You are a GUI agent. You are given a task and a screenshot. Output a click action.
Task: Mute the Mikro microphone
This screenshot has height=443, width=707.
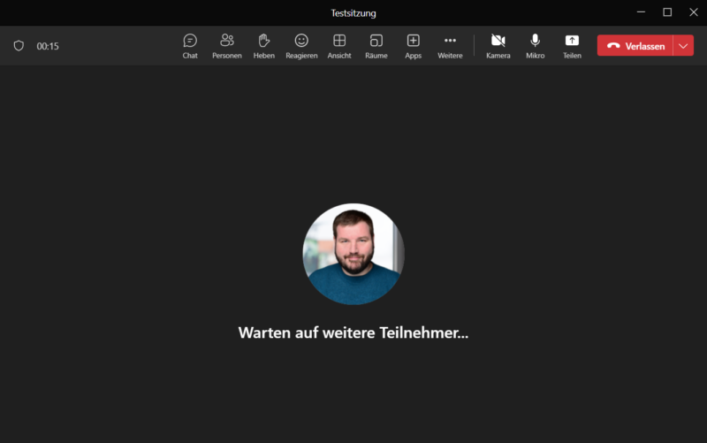(535, 46)
